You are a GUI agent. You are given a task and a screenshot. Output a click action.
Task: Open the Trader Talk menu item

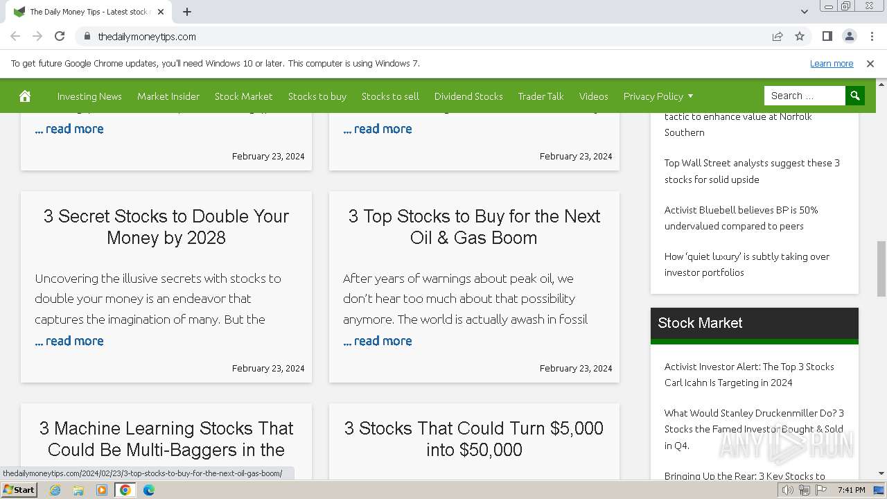(x=541, y=96)
